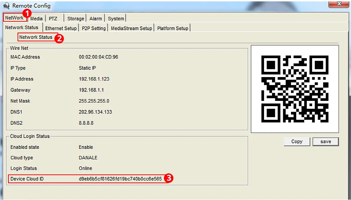Screen dimensions: 351x200
Task: Open the Alarm tab
Action: point(95,19)
